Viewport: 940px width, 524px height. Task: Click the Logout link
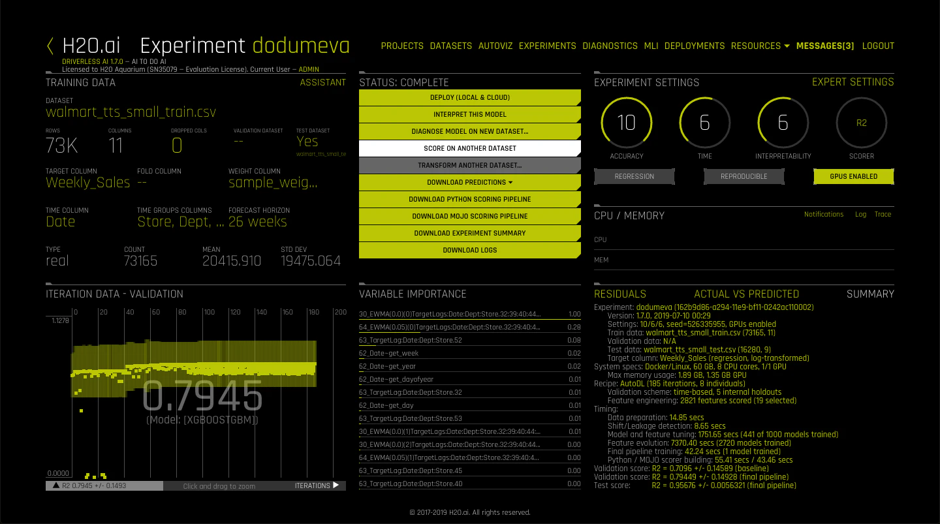pos(878,46)
